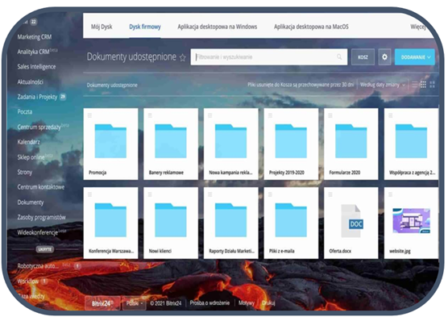The image size is (448, 321).
Task: Open the Nowi klienci folder icon
Action: [171, 220]
